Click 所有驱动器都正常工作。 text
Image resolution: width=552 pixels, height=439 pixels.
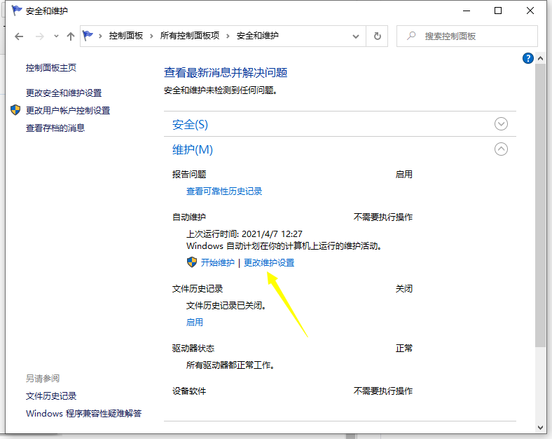coord(230,365)
